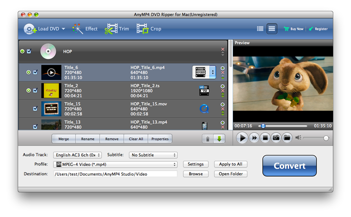Open the Profile format dropdown

point(115,164)
